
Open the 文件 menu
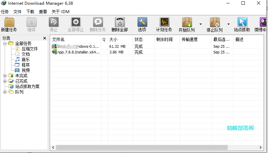(17, 12)
